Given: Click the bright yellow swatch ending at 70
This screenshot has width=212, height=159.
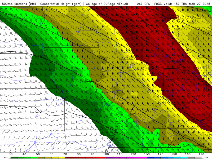Looking at the screenshot, I should (62, 158).
